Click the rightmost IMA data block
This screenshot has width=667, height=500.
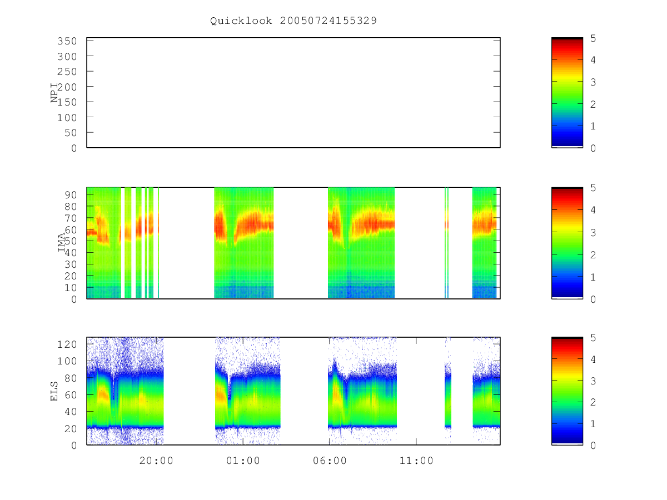click(x=485, y=243)
